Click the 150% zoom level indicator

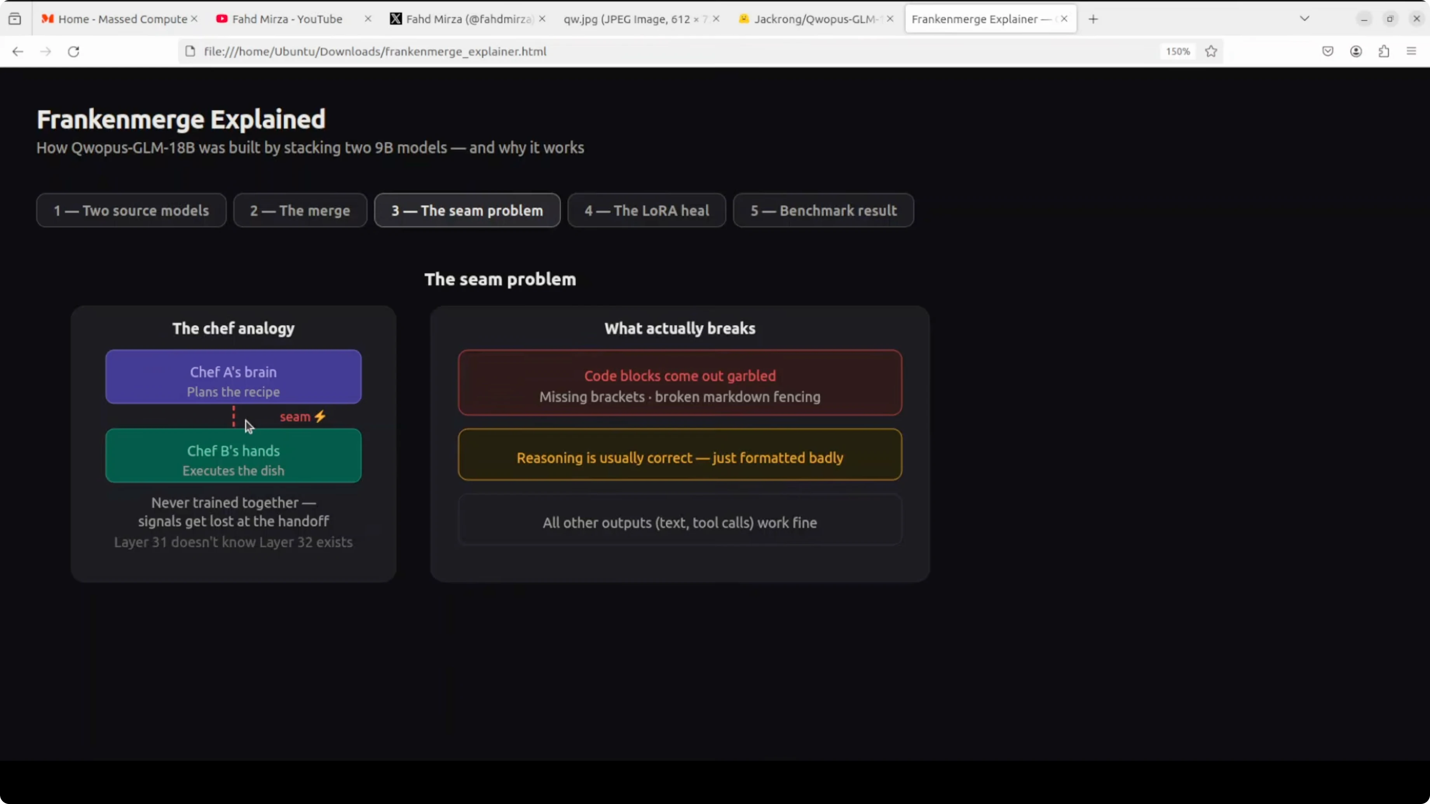coord(1177,52)
